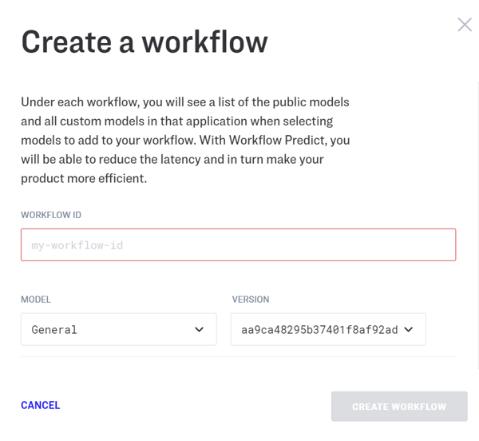This screenshot has width=479, height=441.
Task: Open the Version dropdown
Action: pyautogui.click(x=327, y=329)
